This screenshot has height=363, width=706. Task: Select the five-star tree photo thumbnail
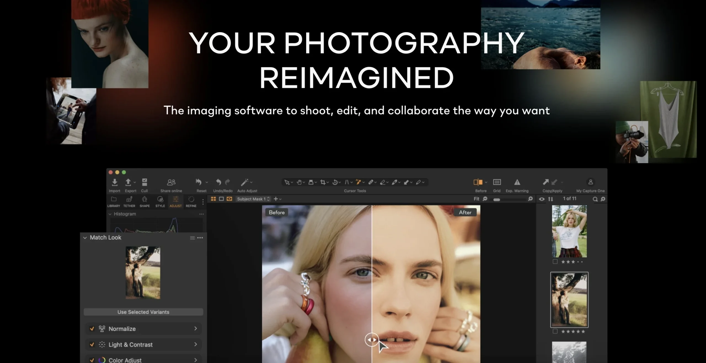coord(569,300)
